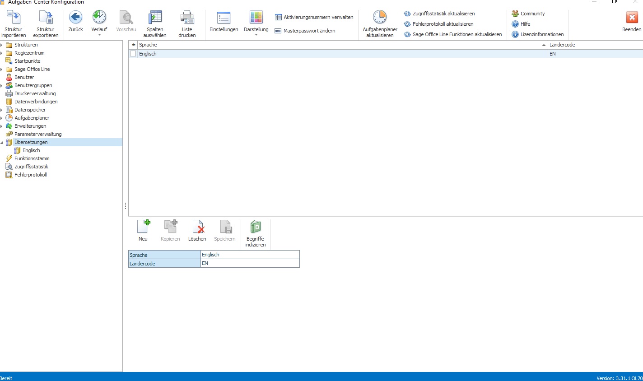Click the Liste drucken printer icon
This screenshot has height=381, width=643.
(x=187, y=18)
